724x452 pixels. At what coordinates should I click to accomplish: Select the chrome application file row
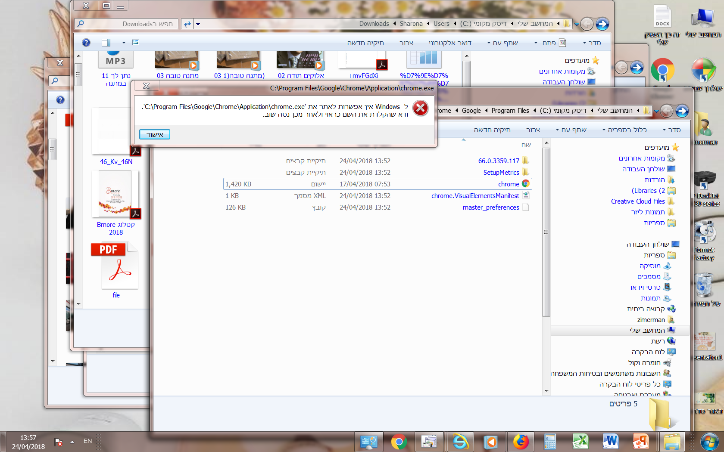point(378,184)
